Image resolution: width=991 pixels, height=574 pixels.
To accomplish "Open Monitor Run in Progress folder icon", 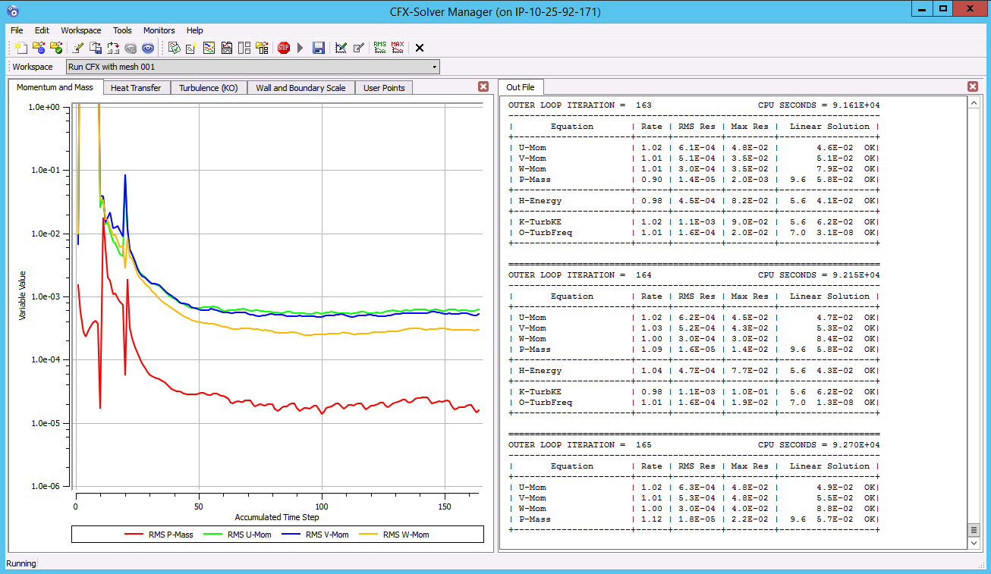I will 39,48.
